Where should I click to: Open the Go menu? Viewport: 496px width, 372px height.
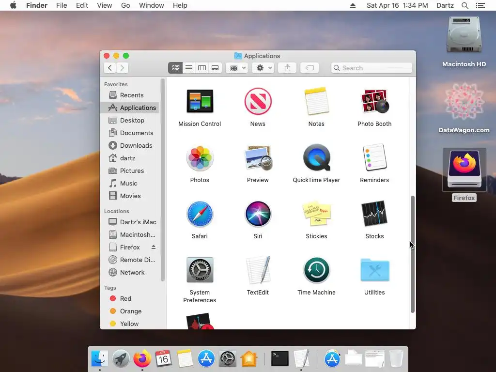pyautogui.click(x=125, y=5)
